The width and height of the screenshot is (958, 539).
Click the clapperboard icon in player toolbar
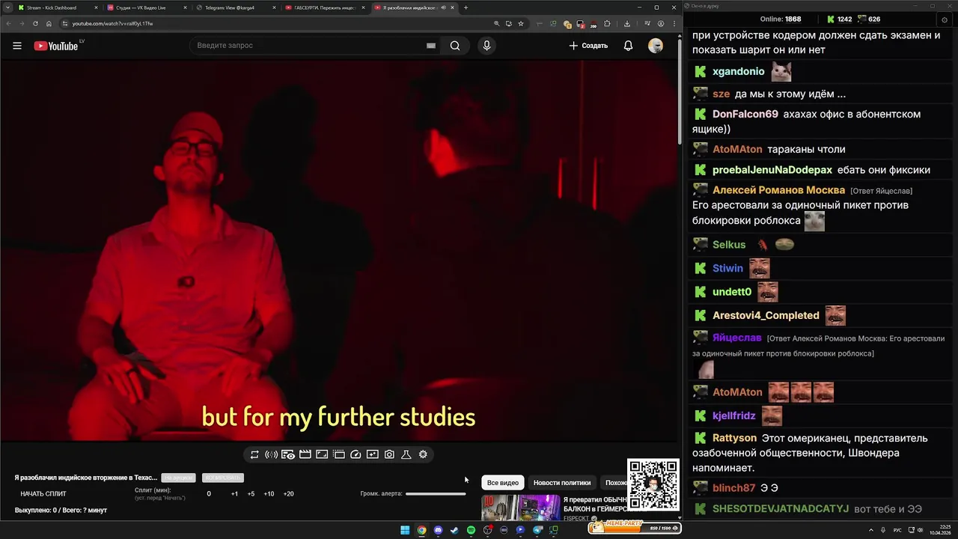(305, 454)
